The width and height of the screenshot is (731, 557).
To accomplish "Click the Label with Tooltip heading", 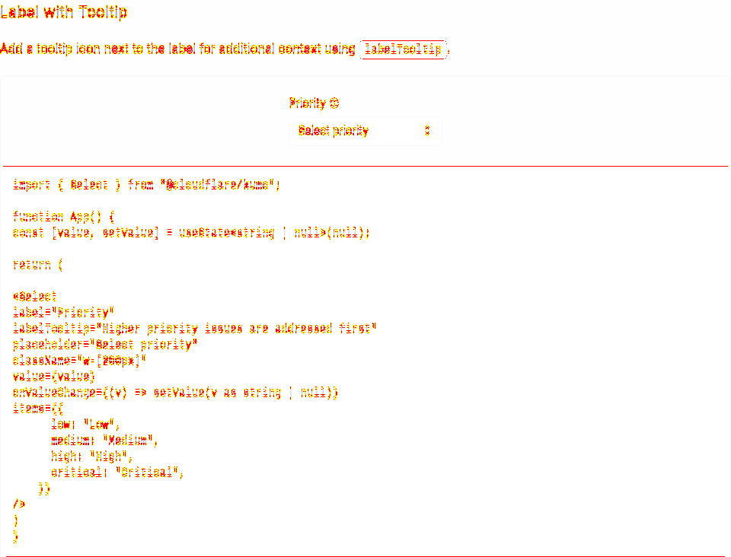I will pos(63,11).
